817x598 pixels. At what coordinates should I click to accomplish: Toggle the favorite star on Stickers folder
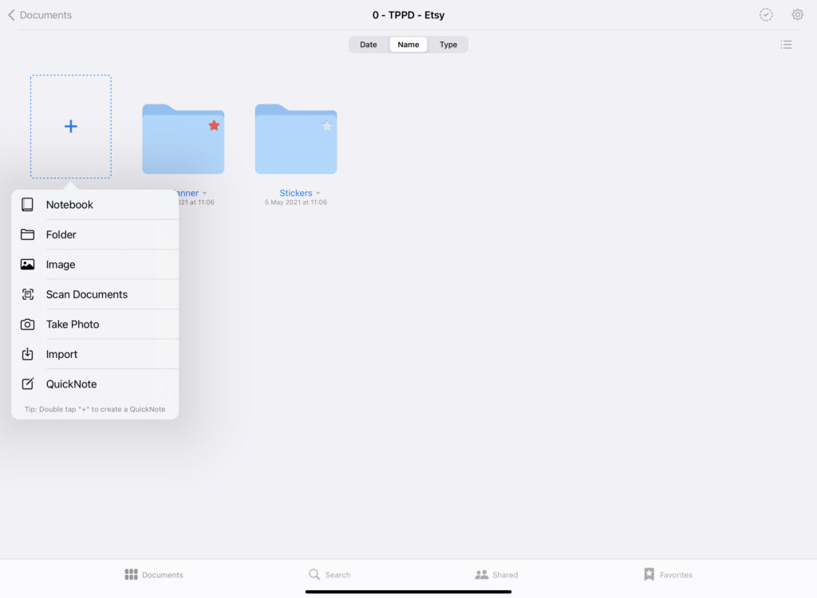[x=326, y=126]
